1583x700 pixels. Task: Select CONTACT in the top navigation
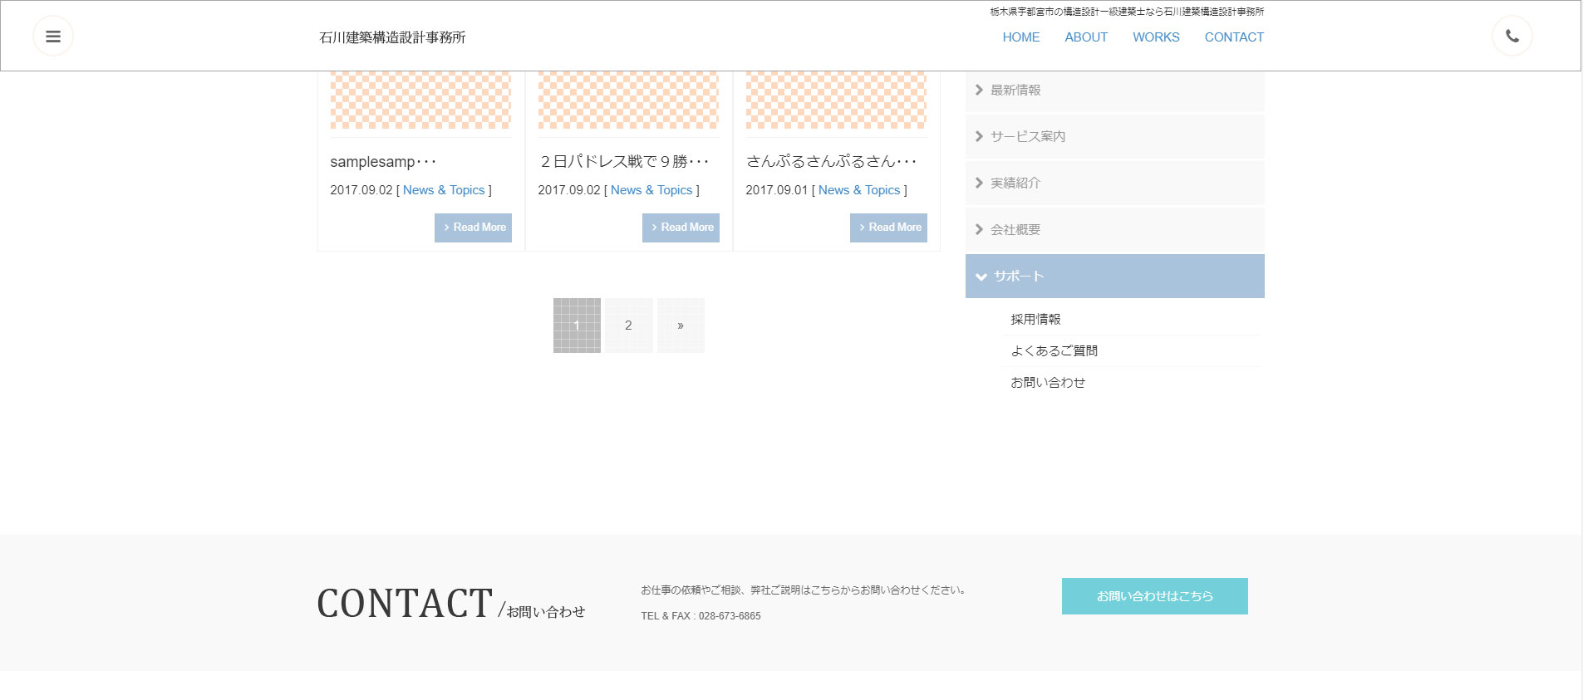1234,37
